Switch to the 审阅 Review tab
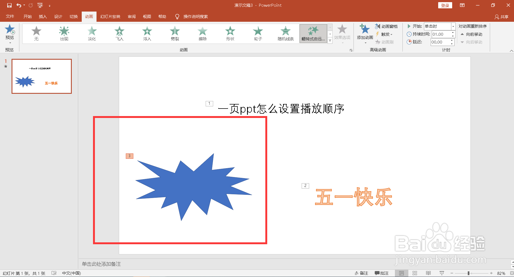Viewport: 514px width, 277px height. coord(132,16)
